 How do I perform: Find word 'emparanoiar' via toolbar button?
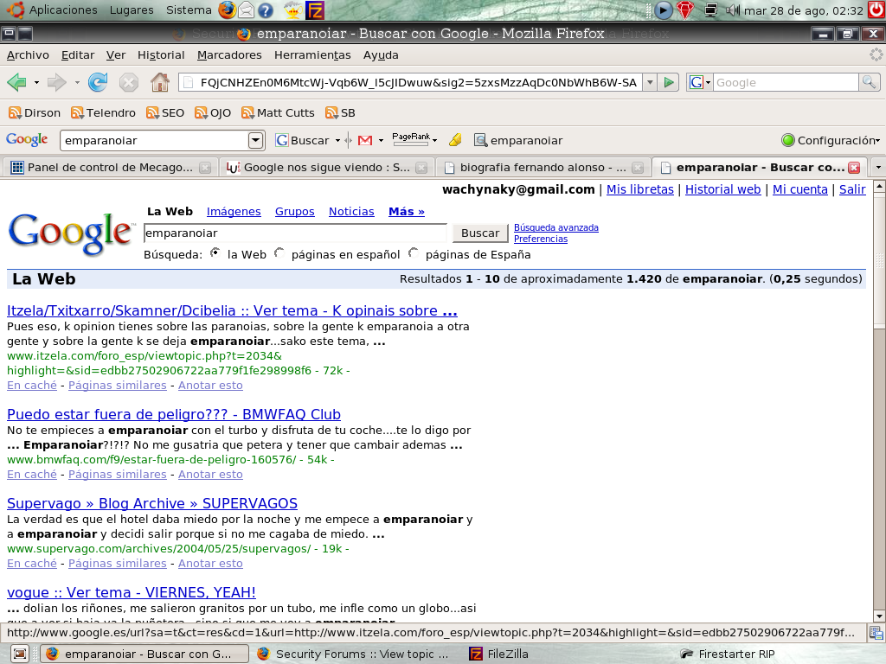click(518, 140)
